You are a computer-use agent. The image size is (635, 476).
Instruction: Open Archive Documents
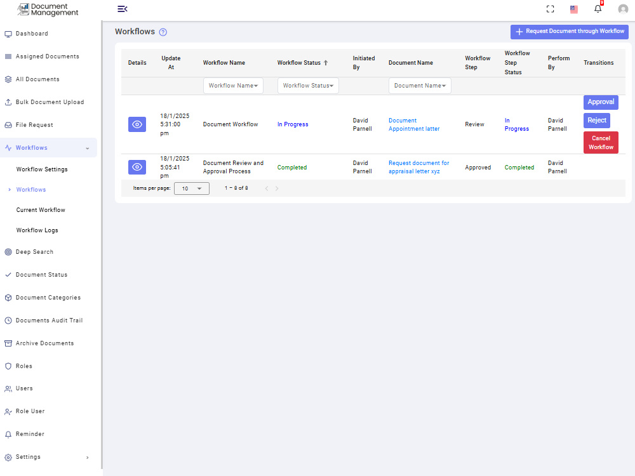44,343
